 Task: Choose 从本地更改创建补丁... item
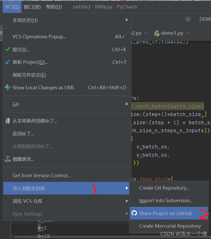(67, 121)
